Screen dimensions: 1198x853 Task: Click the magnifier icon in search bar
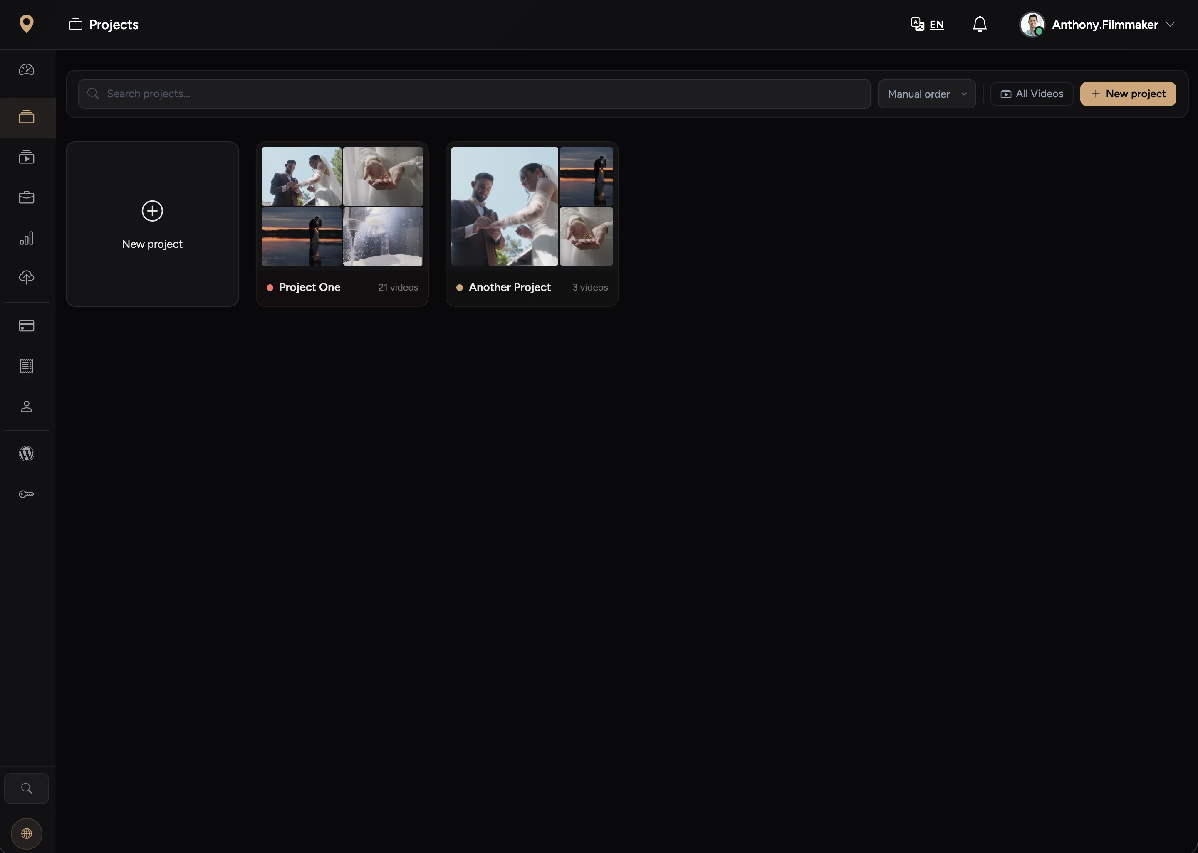[x=93, y=94]
